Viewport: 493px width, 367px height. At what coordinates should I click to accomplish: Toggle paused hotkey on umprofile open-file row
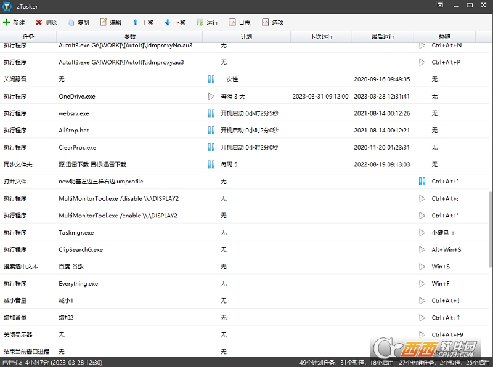coord(422,181)
